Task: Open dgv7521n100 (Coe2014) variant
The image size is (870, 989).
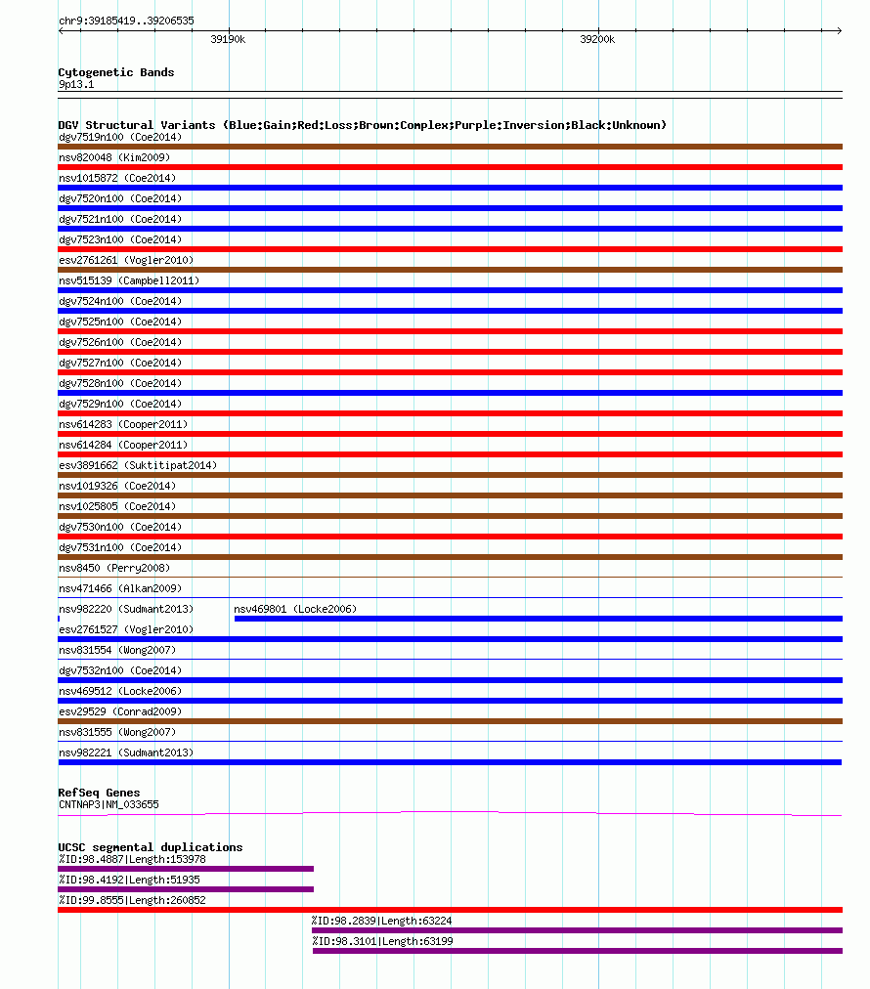Action: point(120,219)
